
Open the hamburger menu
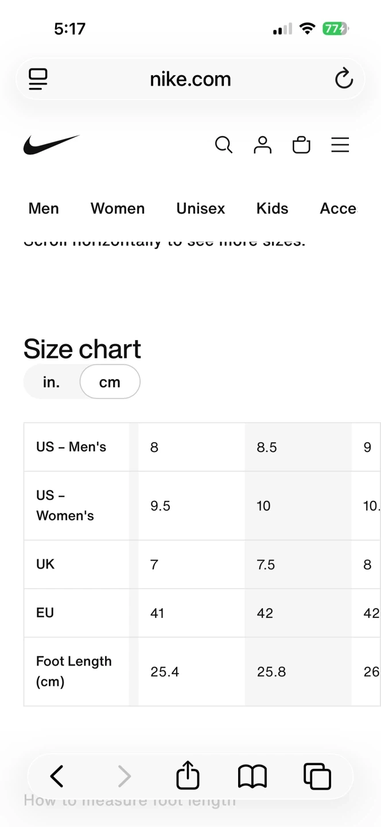(340, 145)
